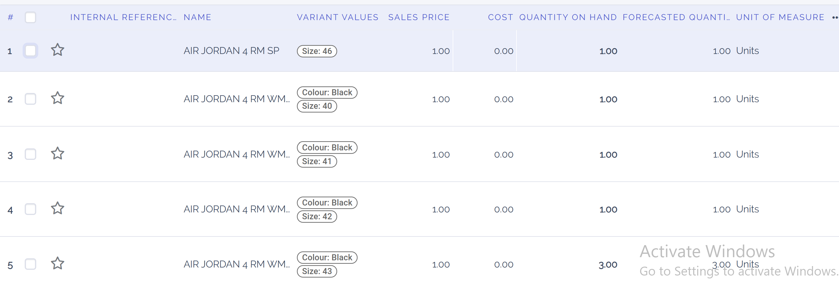Check the box for row 1
The width and height of the screenshot is (839, 285).
click(x=30, y=51)
